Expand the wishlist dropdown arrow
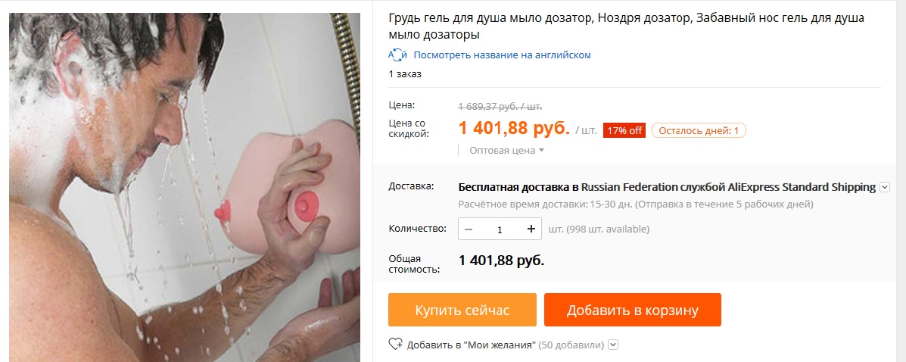Image resolution: width=906 pixels, height=362 pixels. coord(614,345)
